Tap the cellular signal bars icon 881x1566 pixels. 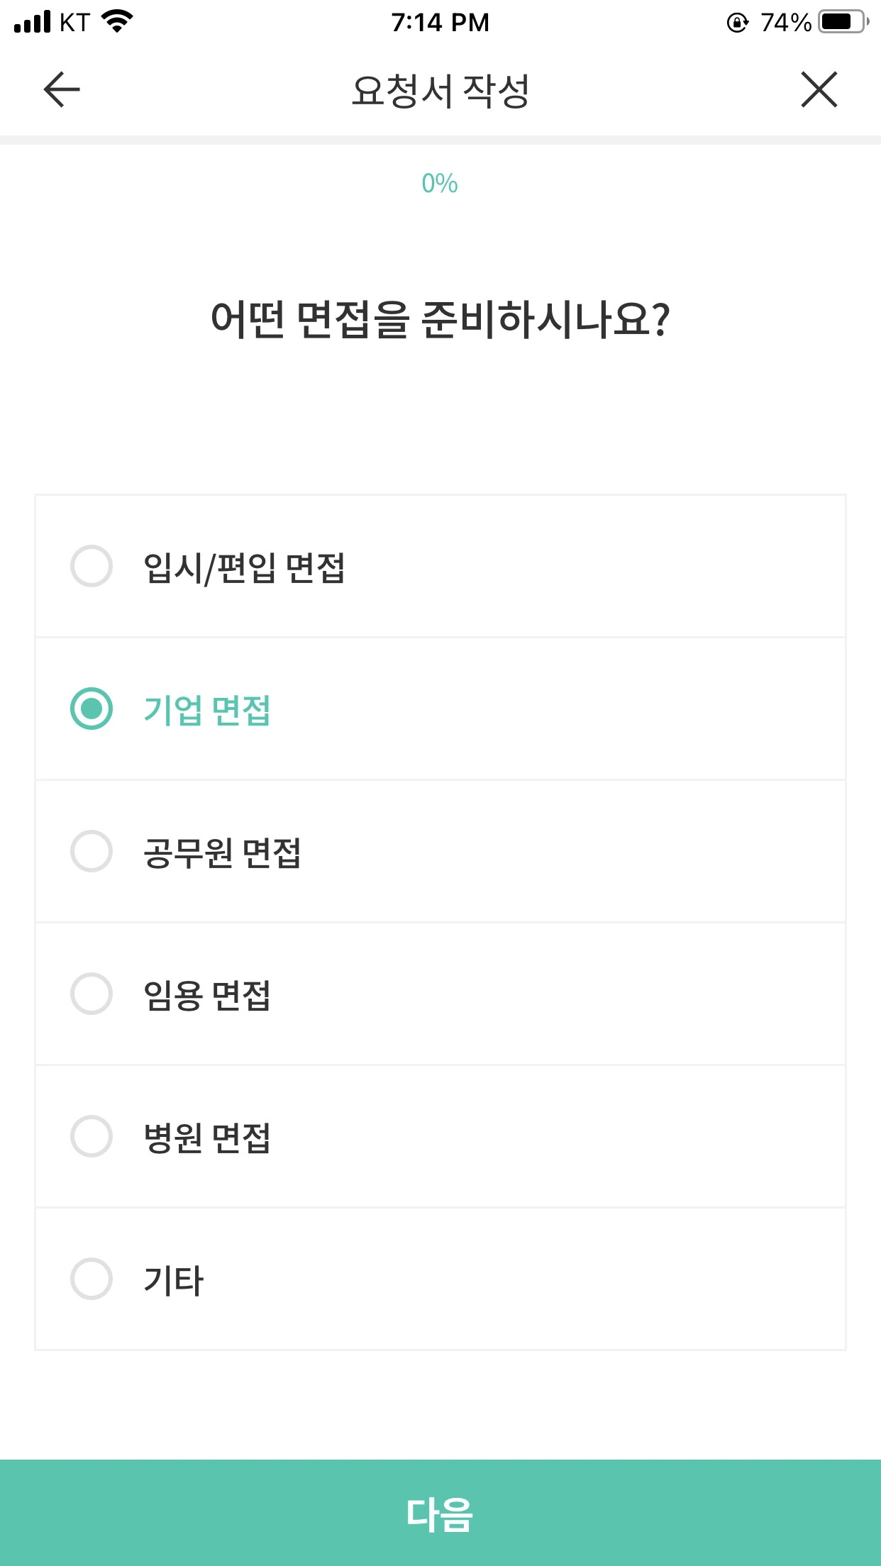click(x=32, y=22)
